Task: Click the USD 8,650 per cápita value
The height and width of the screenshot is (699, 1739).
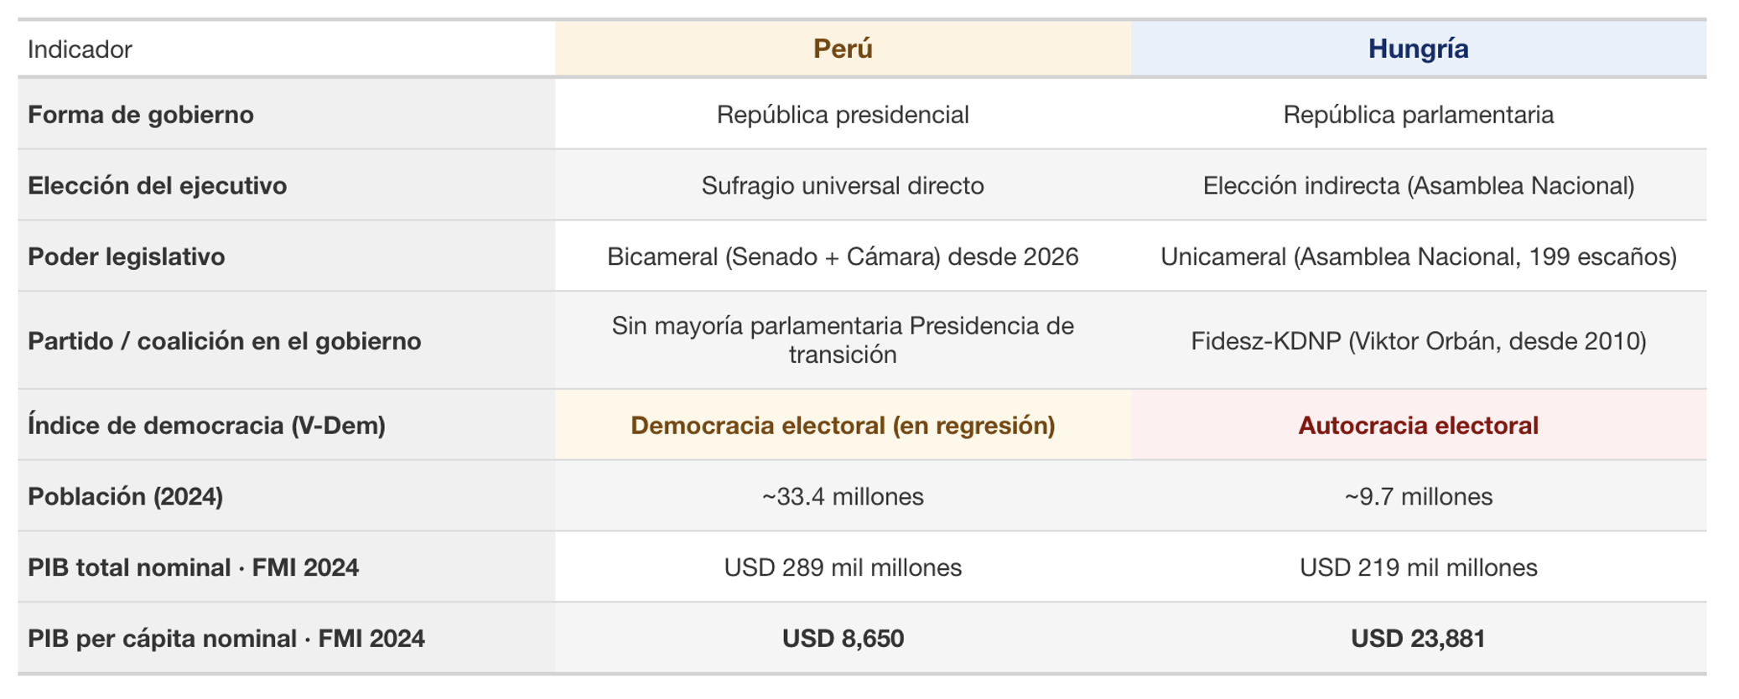Action: (x=842, y=639)
